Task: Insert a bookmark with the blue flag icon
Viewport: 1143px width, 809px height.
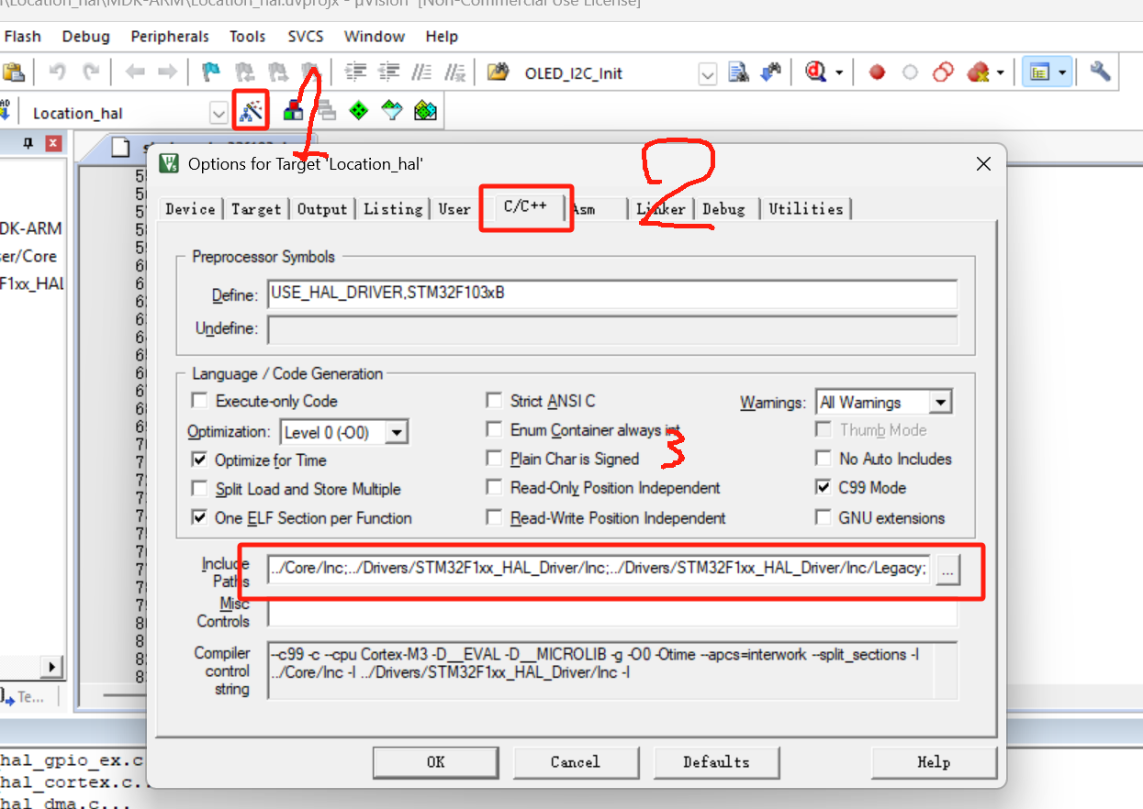Action: pos(210,72)
